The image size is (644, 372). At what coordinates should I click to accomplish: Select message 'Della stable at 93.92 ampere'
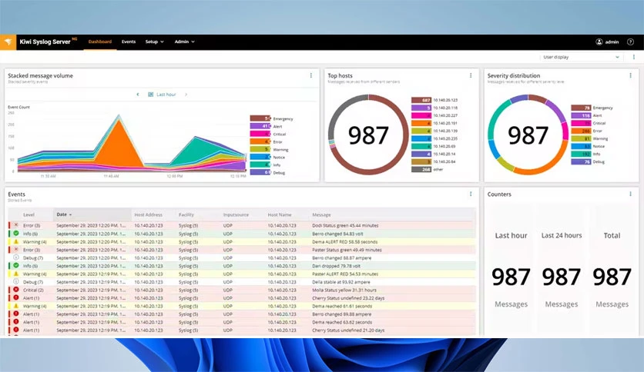click(x=341, y=282)
